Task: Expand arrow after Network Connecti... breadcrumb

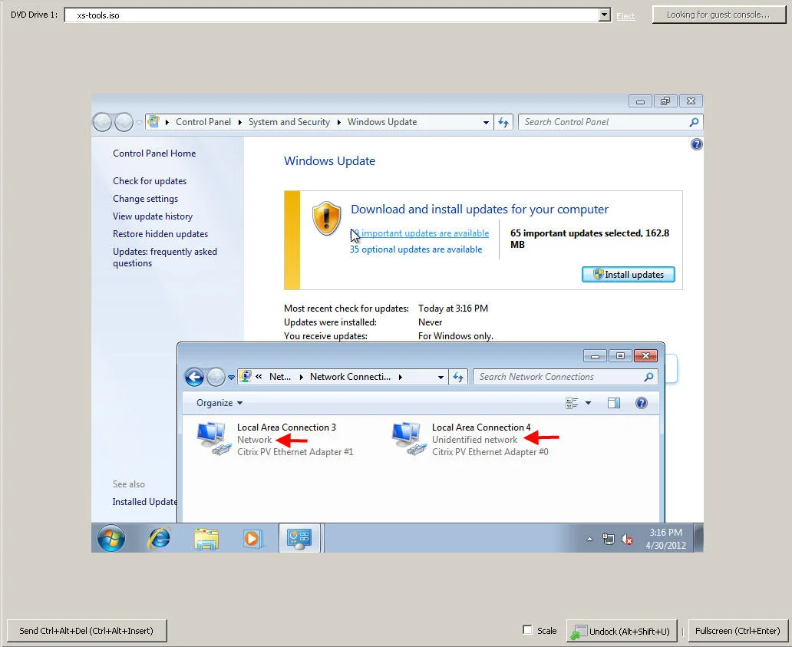Action: pos(400,378)
